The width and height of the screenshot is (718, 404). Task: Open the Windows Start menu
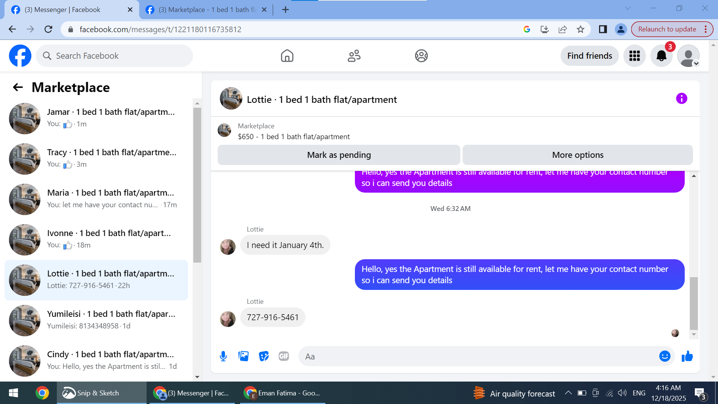tap(13, 393)
